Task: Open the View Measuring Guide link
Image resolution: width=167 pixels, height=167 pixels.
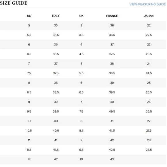Action: 147,4
